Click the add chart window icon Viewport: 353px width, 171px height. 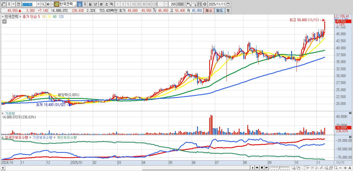click(x=293, y=168)
